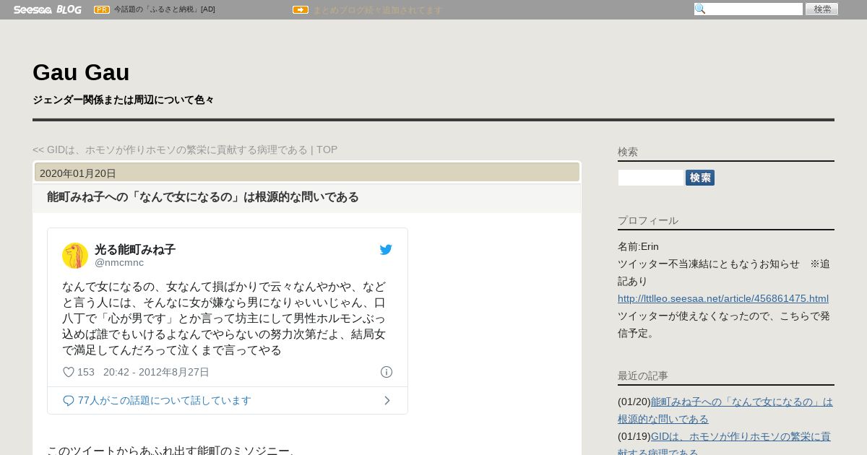Click the 153 like count
The image size is (867, 455).
(86, 372)
